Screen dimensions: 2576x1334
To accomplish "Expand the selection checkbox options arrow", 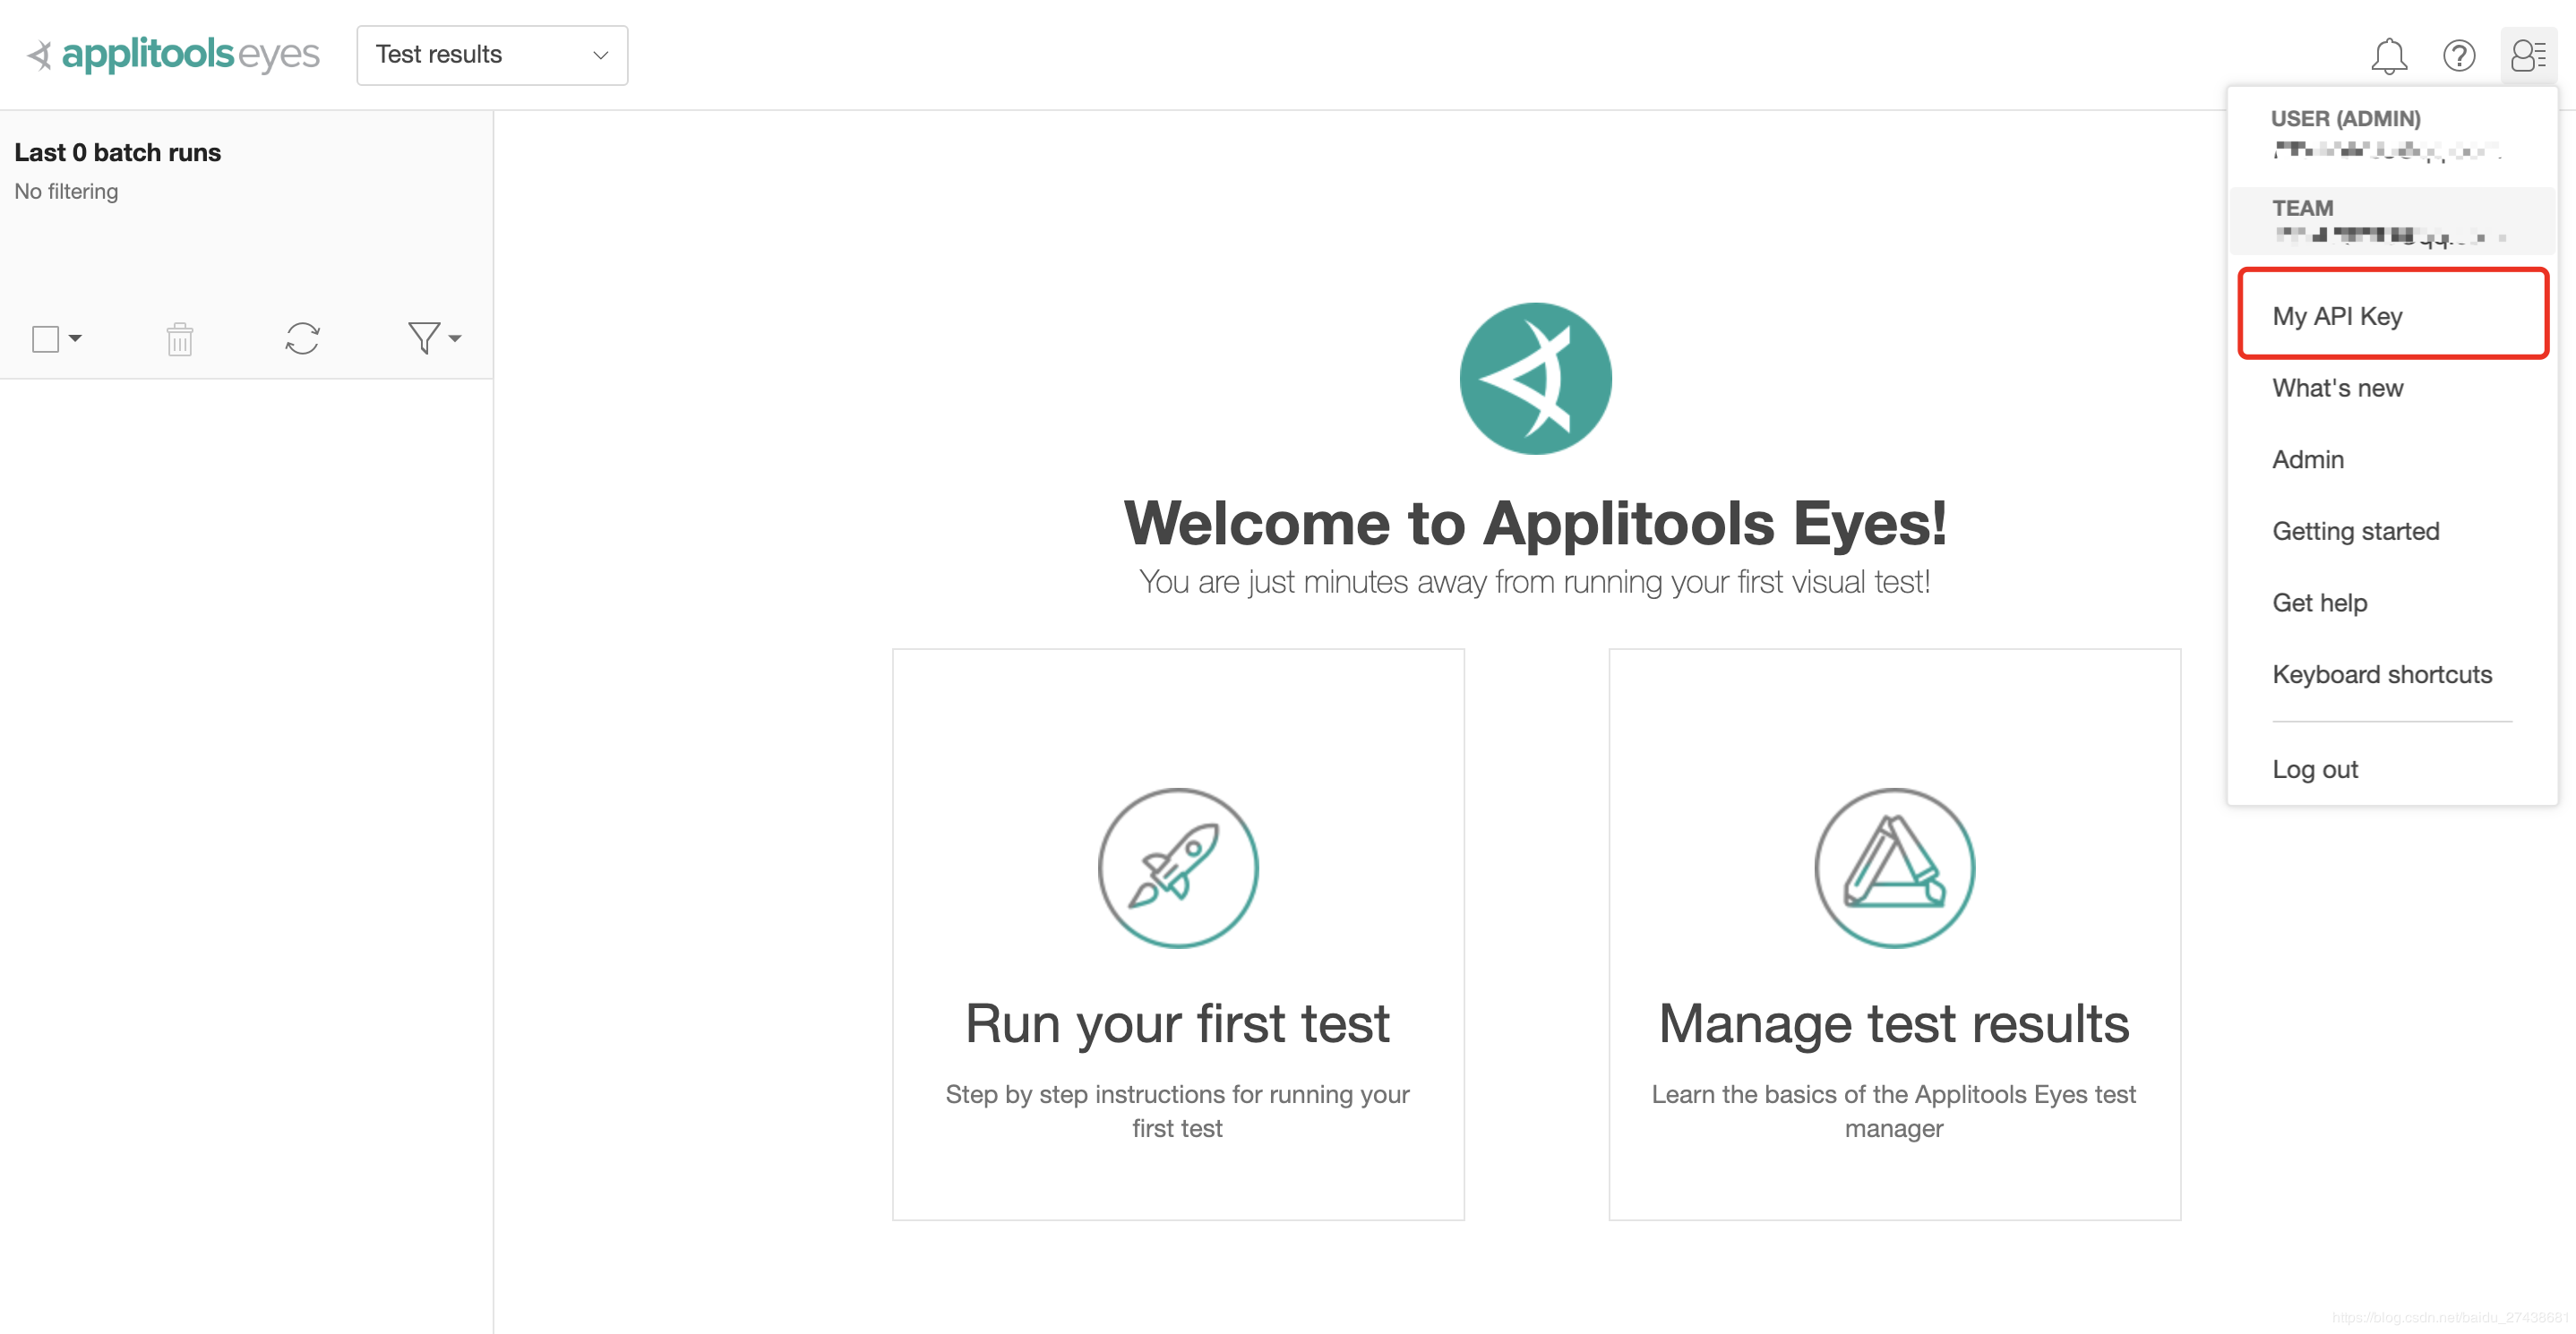I will coord(74,338).
